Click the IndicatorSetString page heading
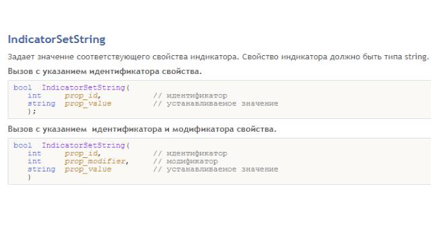 coord(57,40)
